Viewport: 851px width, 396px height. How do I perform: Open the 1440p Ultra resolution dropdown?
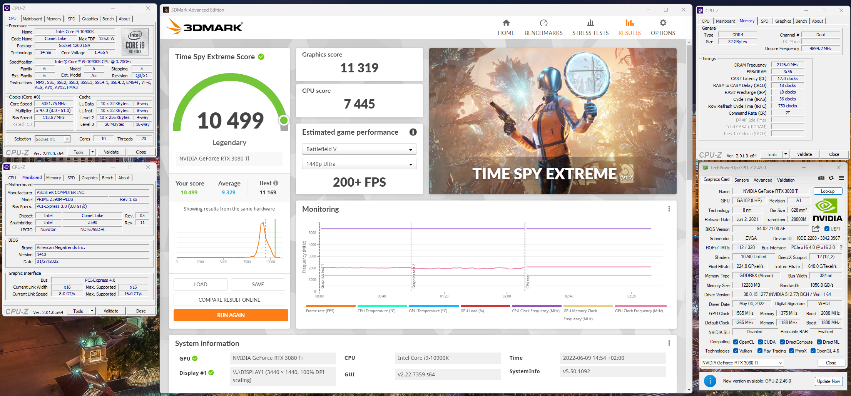359,164
